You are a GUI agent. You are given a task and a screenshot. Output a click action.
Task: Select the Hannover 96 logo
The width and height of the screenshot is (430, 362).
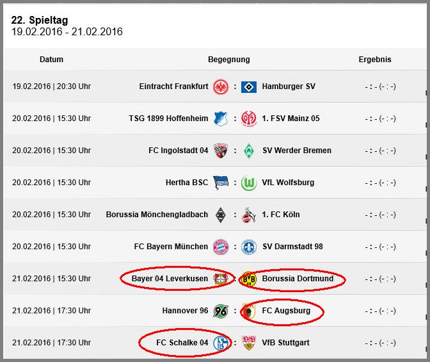point(221,311)
